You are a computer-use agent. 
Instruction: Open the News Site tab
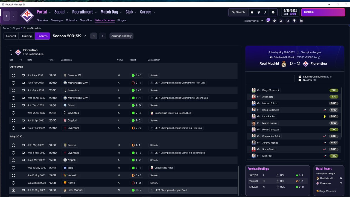click(x=86, y=20)
